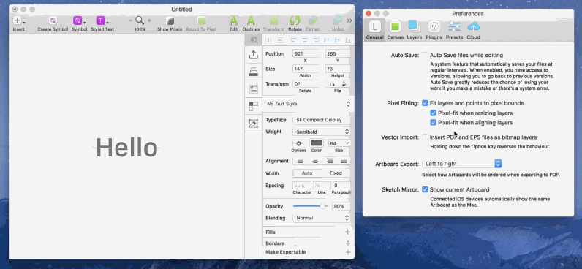Align layers to horizontal center
Image resolution: width=582 pixels, height=269 pixels.
(305, 40)
